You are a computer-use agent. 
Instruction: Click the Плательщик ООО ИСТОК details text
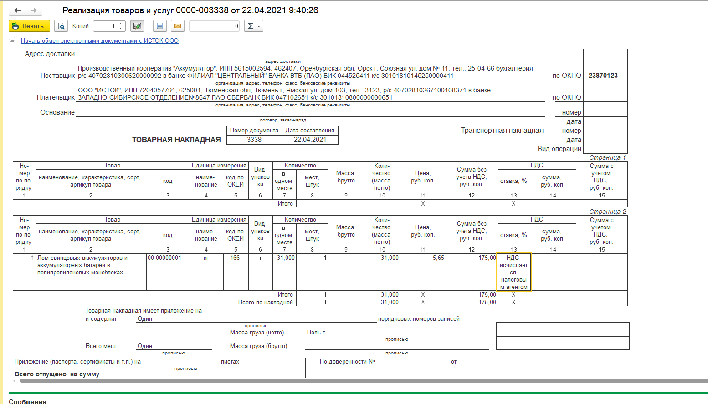click(284, 94)
